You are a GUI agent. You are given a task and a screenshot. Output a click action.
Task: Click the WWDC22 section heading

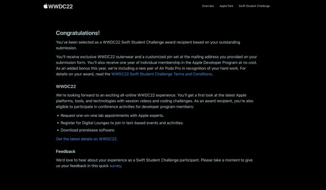coord(66,86)
